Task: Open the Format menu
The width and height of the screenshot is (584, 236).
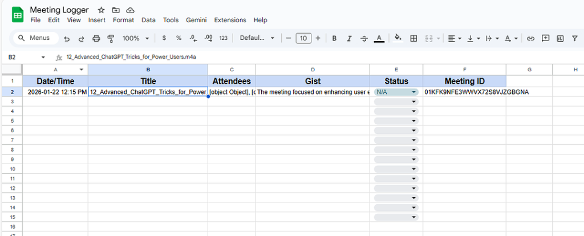Action: click(123, 20)
